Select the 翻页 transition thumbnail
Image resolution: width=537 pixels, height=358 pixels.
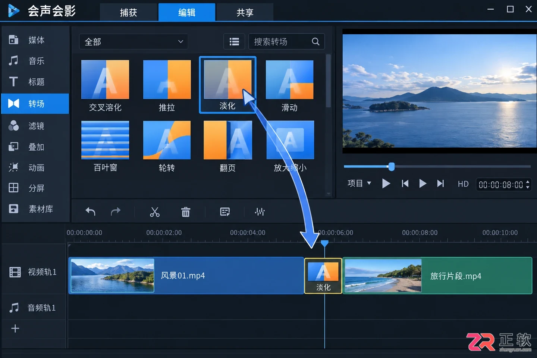click(227, 140)
